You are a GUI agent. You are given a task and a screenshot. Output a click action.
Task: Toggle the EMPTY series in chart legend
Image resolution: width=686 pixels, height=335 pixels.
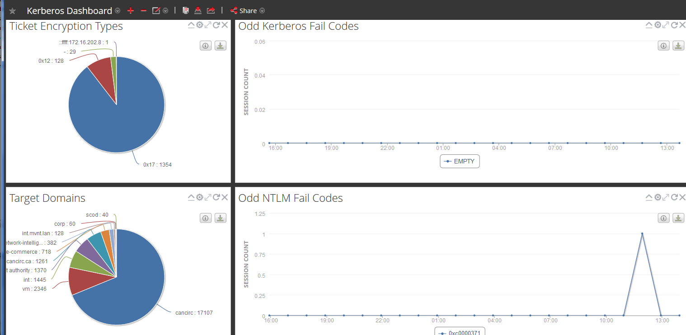(460, 161)
